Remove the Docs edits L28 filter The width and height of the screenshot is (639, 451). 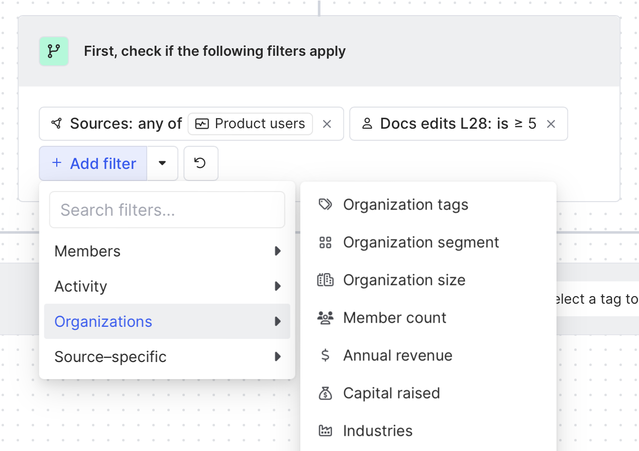tap(551, 124)
